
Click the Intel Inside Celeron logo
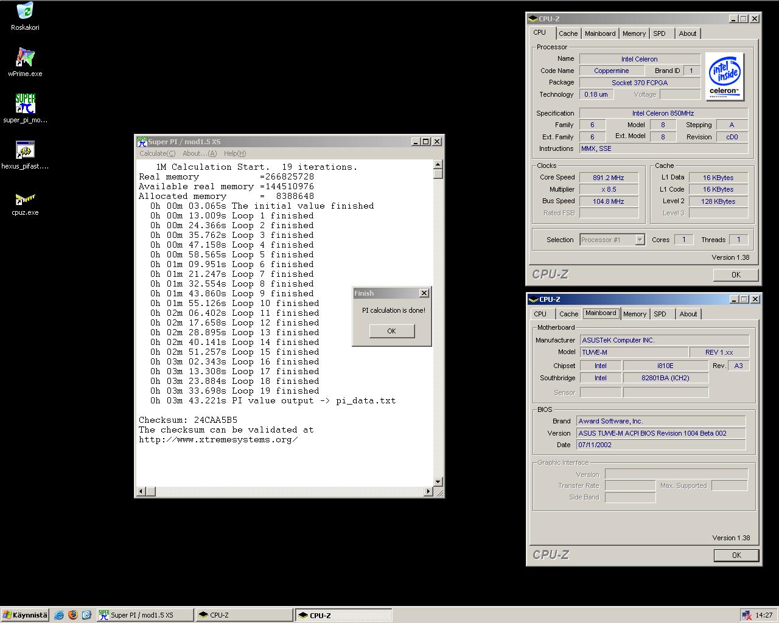pos(725,77)
